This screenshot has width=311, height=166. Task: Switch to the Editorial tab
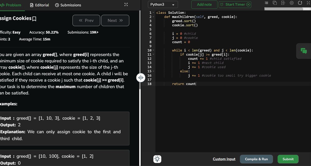pos(39,5)
